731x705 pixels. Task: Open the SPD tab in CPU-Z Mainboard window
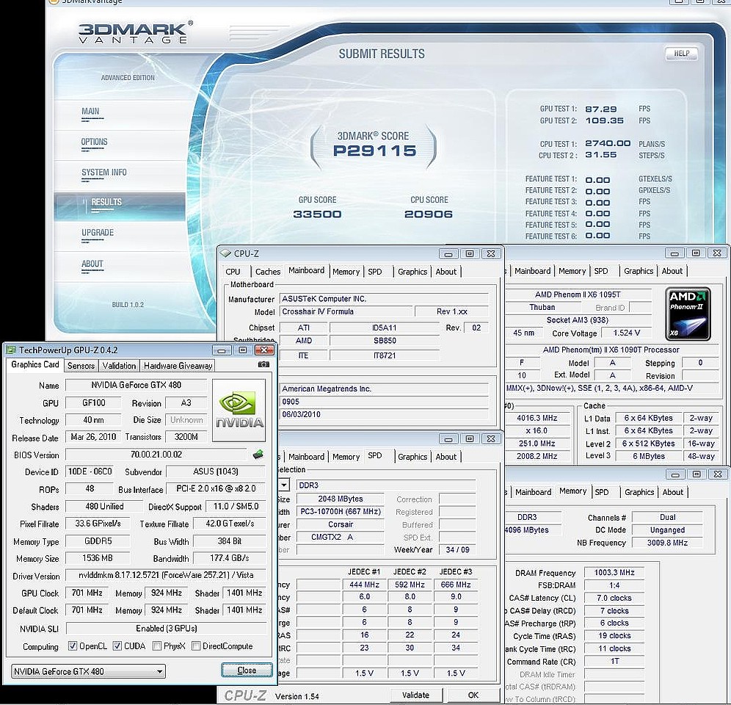375,272
